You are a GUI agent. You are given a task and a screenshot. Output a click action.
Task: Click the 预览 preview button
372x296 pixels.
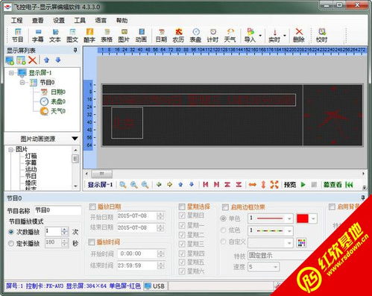pyautogui.click(x=290, y=185)
